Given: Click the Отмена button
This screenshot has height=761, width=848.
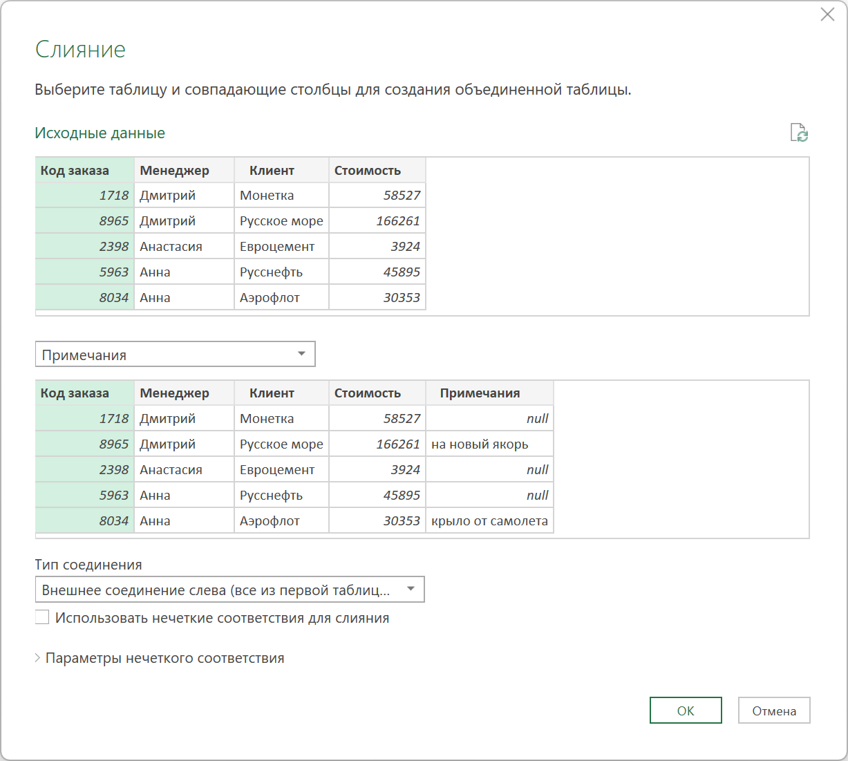Looking at the screenshot, I should [774, 711].
